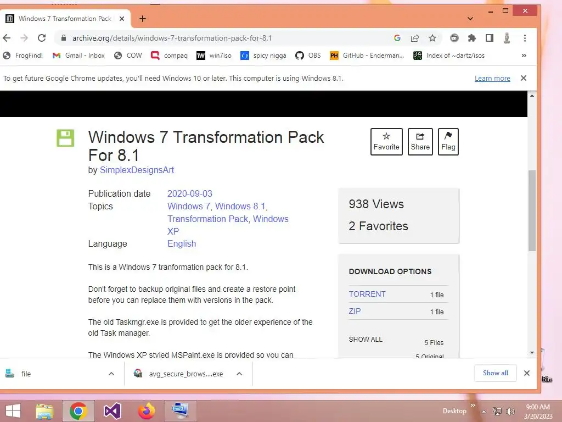This screenshot has height=422, width=562.
Task: Click the keyboard app taskbar icon
Action: point(180,411)
